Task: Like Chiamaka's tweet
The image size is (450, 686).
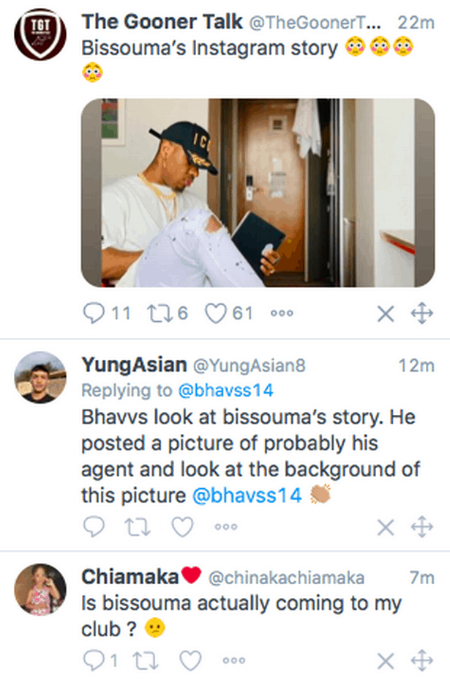Action: tap(191, 660)
